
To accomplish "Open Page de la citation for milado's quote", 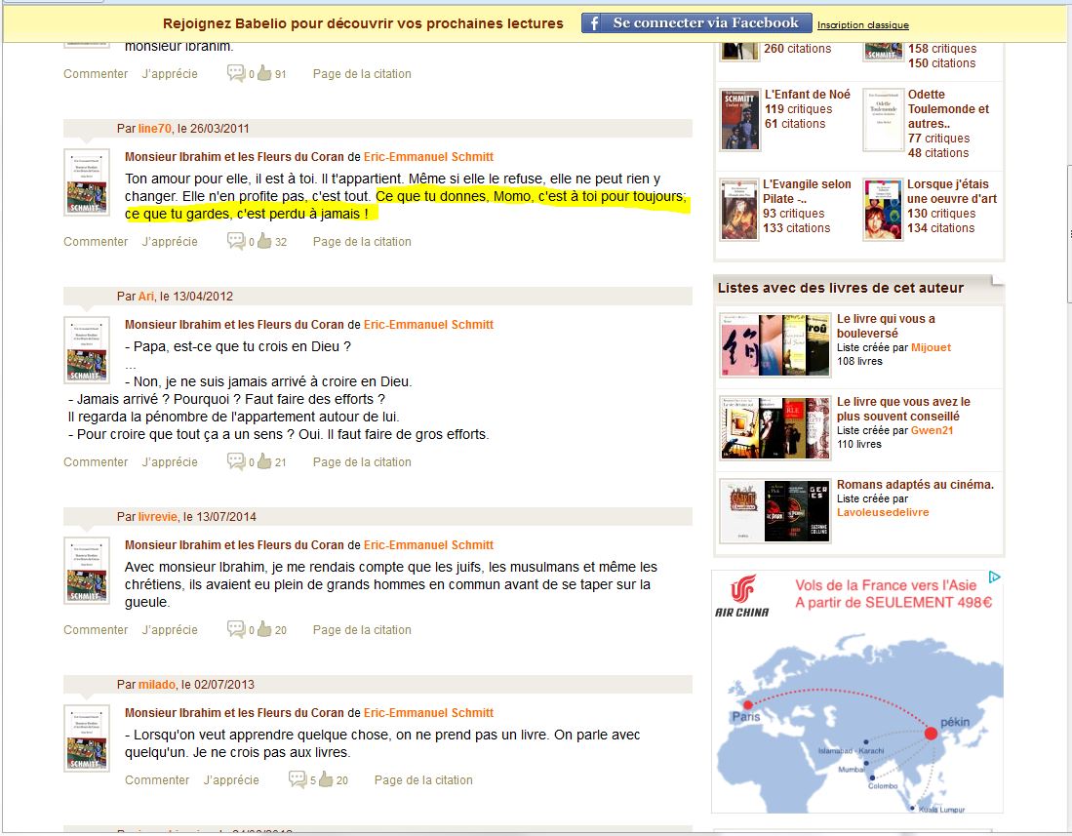I will pos(423,780).
